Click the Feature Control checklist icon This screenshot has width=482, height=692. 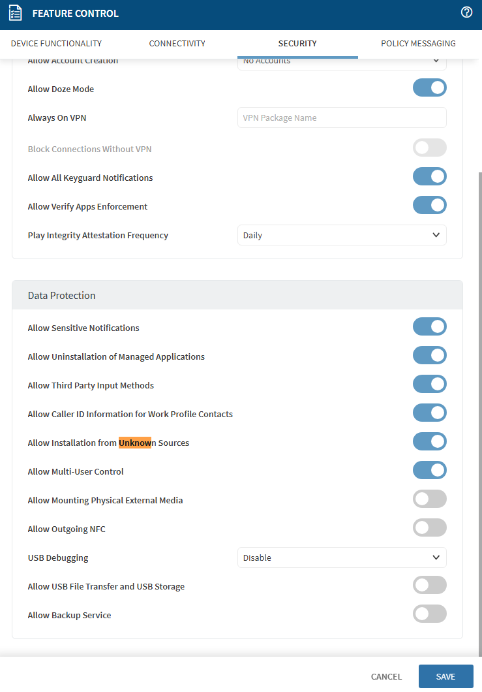(x=15, y=13)
